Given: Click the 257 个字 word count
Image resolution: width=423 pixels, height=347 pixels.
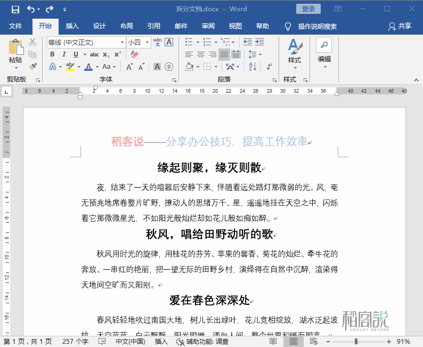Looking at the screenshot, I should pos(75,342).
